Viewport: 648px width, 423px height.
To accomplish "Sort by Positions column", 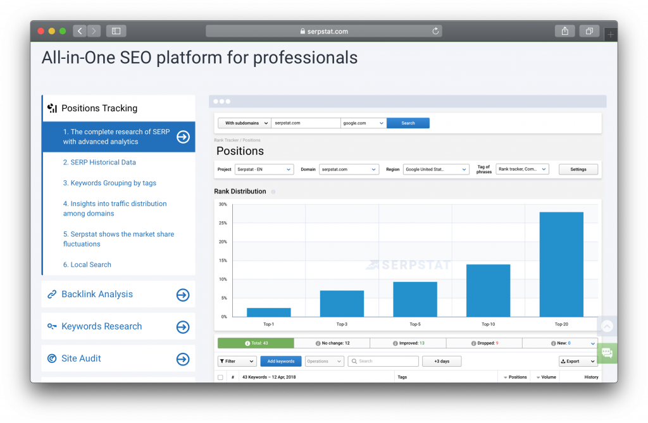I will tap(515, 377).
